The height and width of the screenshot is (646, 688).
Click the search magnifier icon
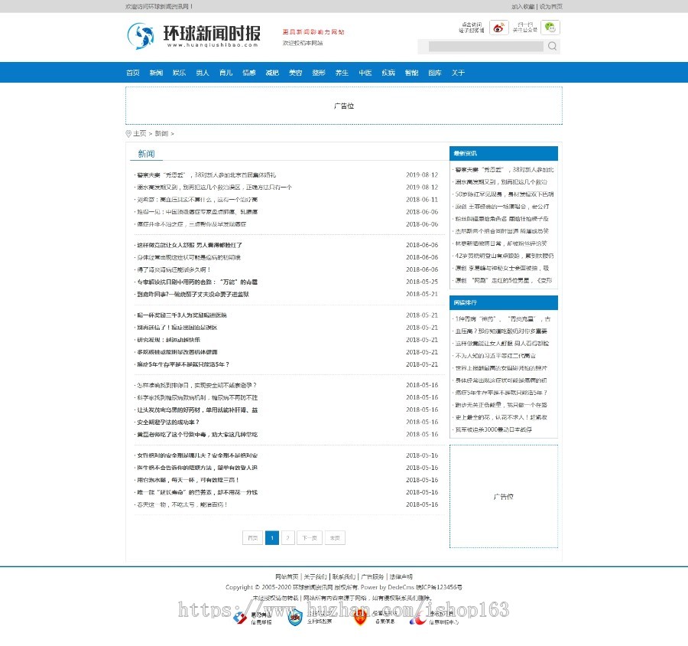[551, 46]
